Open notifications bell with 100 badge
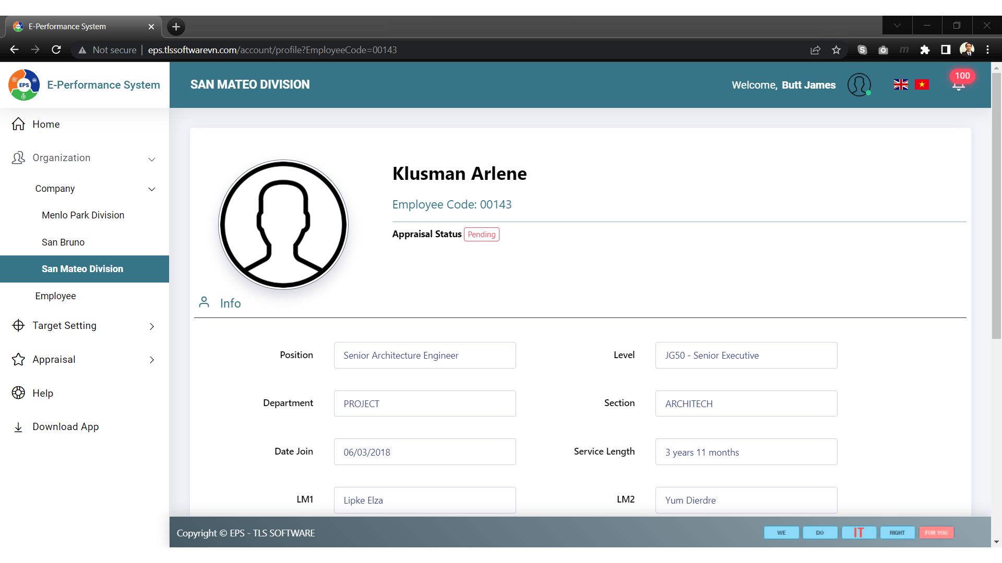The height and width of the screenshot is (563, 1002). tap(959, 84)
